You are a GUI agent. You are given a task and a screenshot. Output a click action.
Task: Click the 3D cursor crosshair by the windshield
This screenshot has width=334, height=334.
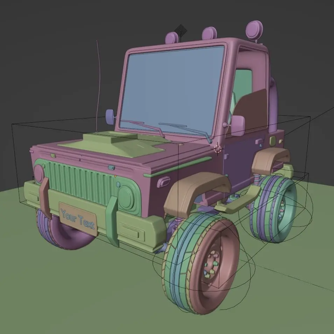tap(217, 149)
